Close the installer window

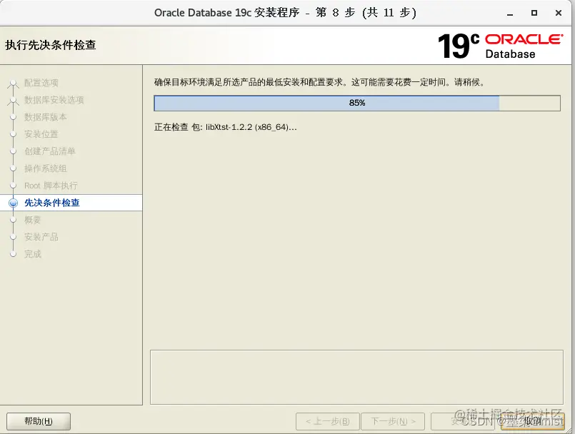559,13
